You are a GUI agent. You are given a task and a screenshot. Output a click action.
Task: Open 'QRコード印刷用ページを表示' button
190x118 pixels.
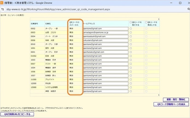click(x=171, y=104)
